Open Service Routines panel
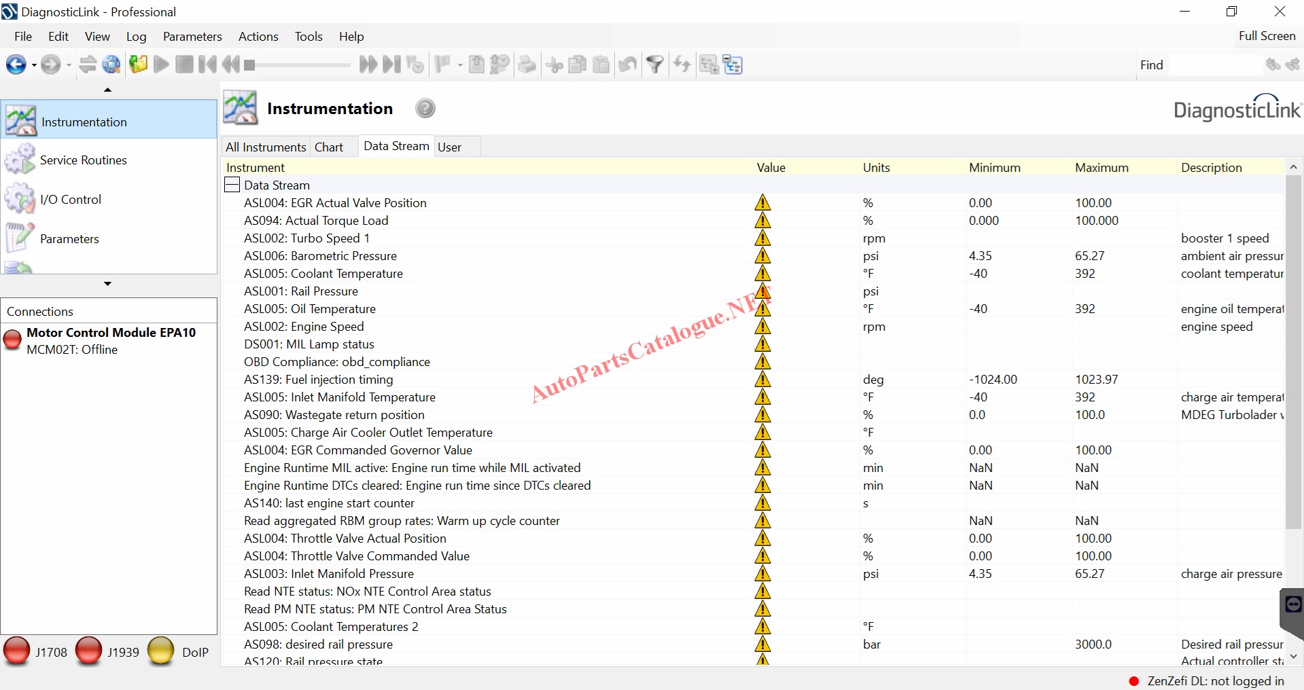The width and height of the screenshot is (1304, 690). [x=83, y=160]
